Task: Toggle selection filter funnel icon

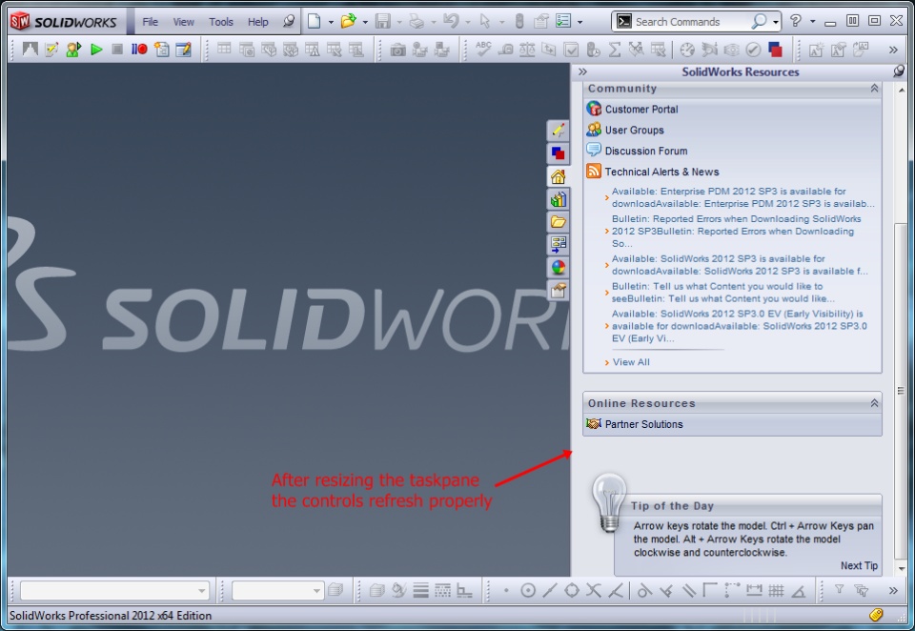Action: pyautogui.click(x=839, y=590)
